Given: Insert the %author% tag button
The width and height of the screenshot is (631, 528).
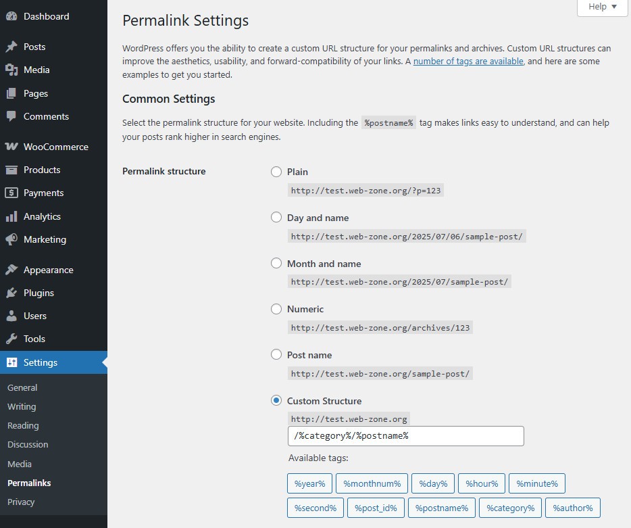Looking at the screenshot, I should click(573, 508).
